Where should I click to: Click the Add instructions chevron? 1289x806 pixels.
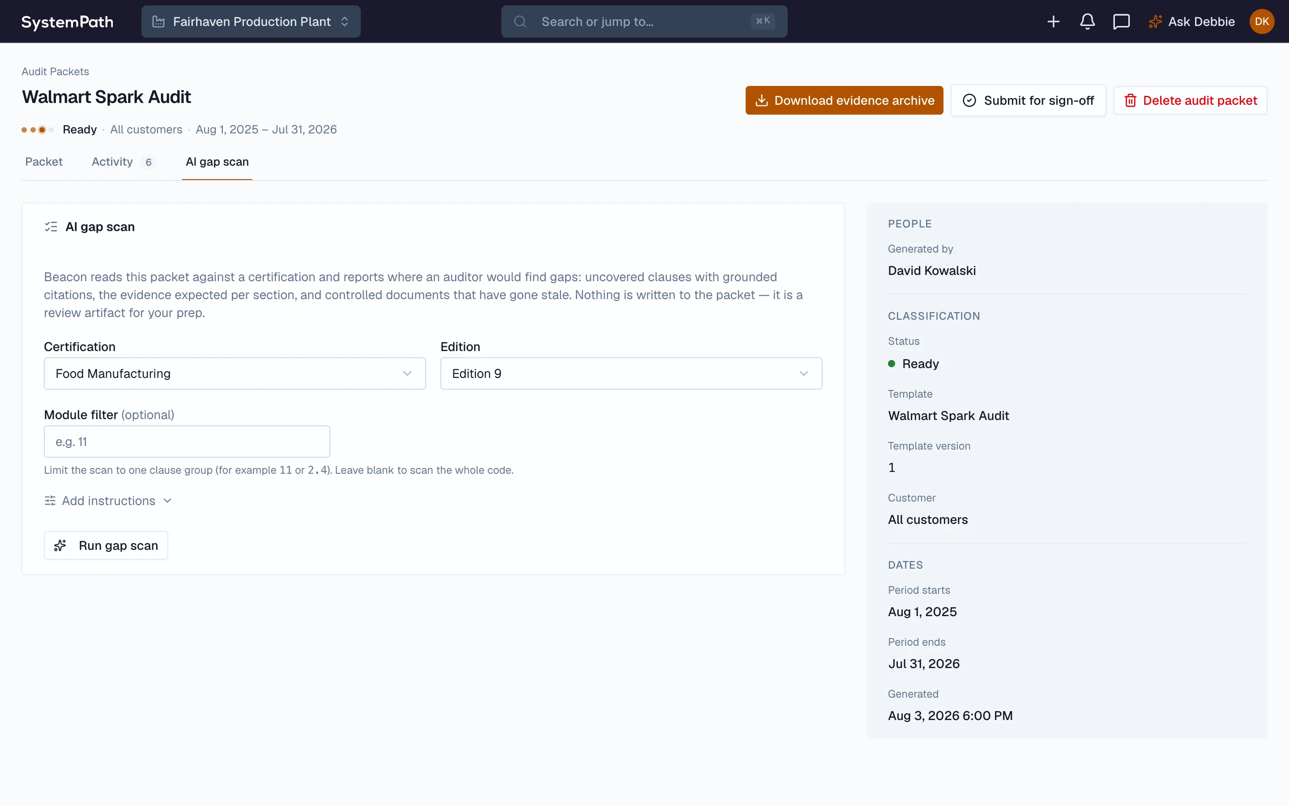(x=167, y=501)
